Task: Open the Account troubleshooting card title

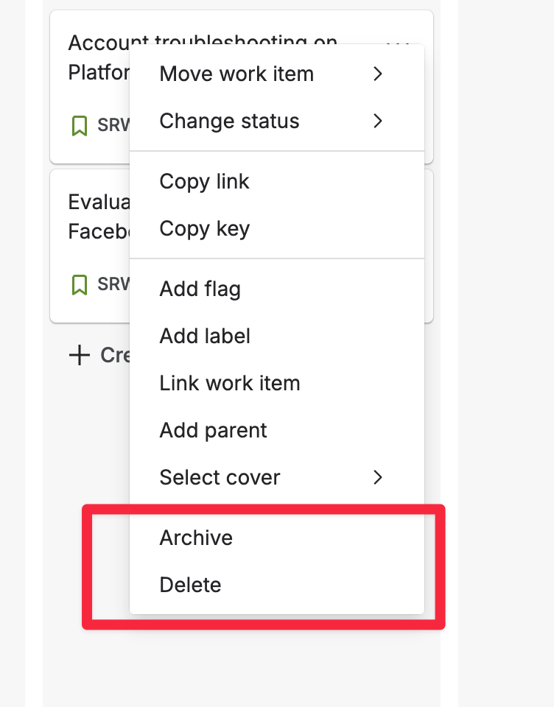Action: pos(99,57)
